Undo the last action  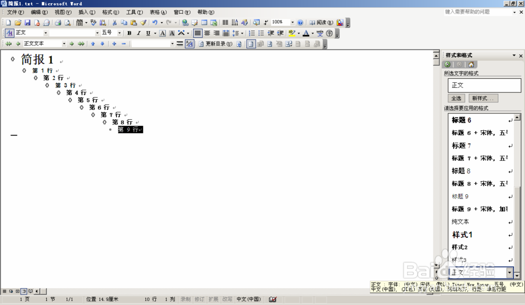point(155,23)
